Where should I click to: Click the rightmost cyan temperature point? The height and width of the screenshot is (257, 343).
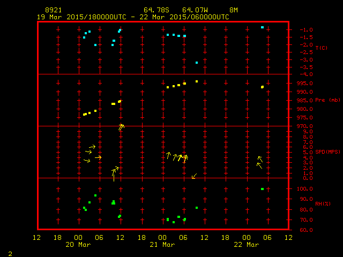click(262, 27)
